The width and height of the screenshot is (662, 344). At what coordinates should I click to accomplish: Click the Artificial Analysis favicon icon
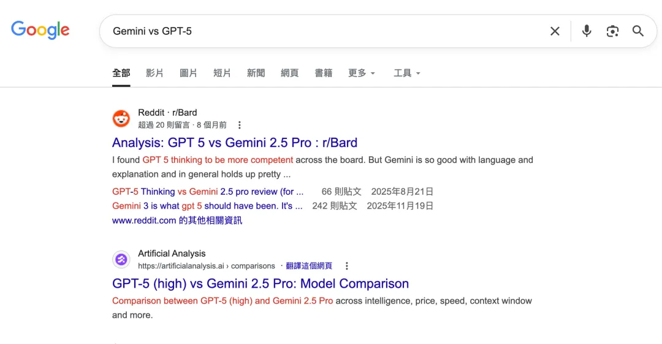121,260
